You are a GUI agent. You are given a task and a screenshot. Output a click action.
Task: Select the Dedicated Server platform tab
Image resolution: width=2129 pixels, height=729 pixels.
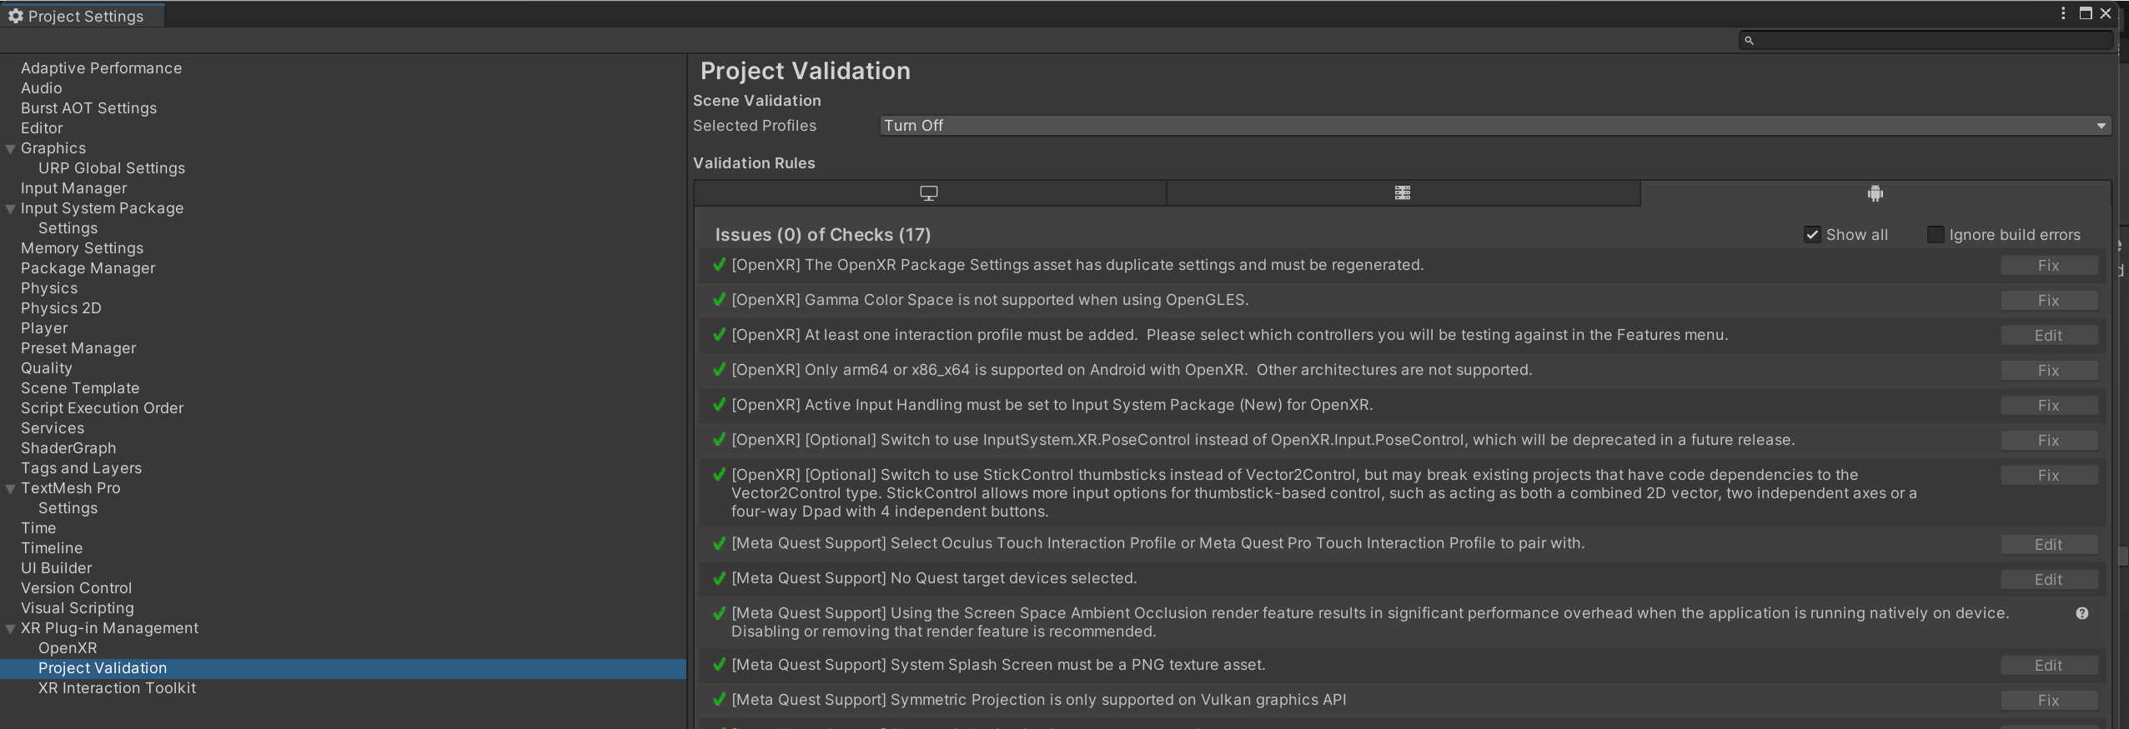pos(1403,193)
